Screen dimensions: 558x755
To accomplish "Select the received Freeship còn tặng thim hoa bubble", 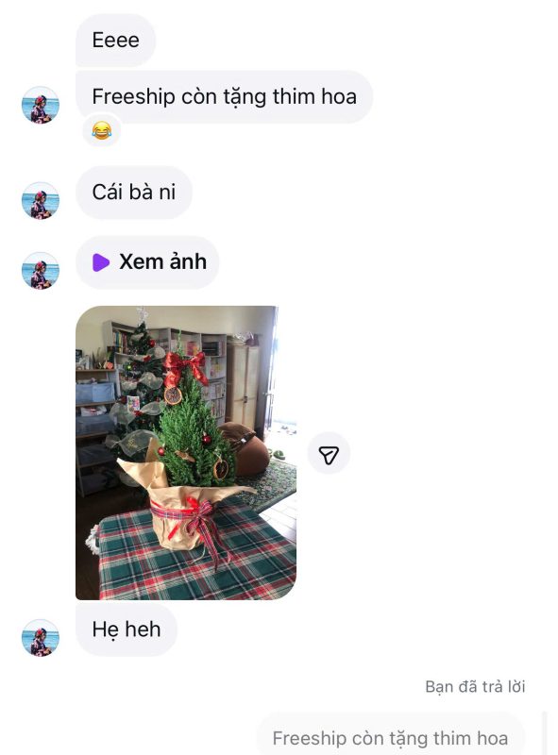I will (x=224, y=96).
